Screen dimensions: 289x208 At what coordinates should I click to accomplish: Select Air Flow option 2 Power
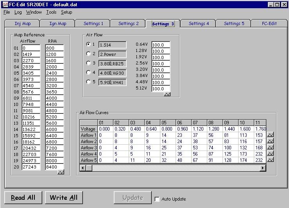point(88,54)
